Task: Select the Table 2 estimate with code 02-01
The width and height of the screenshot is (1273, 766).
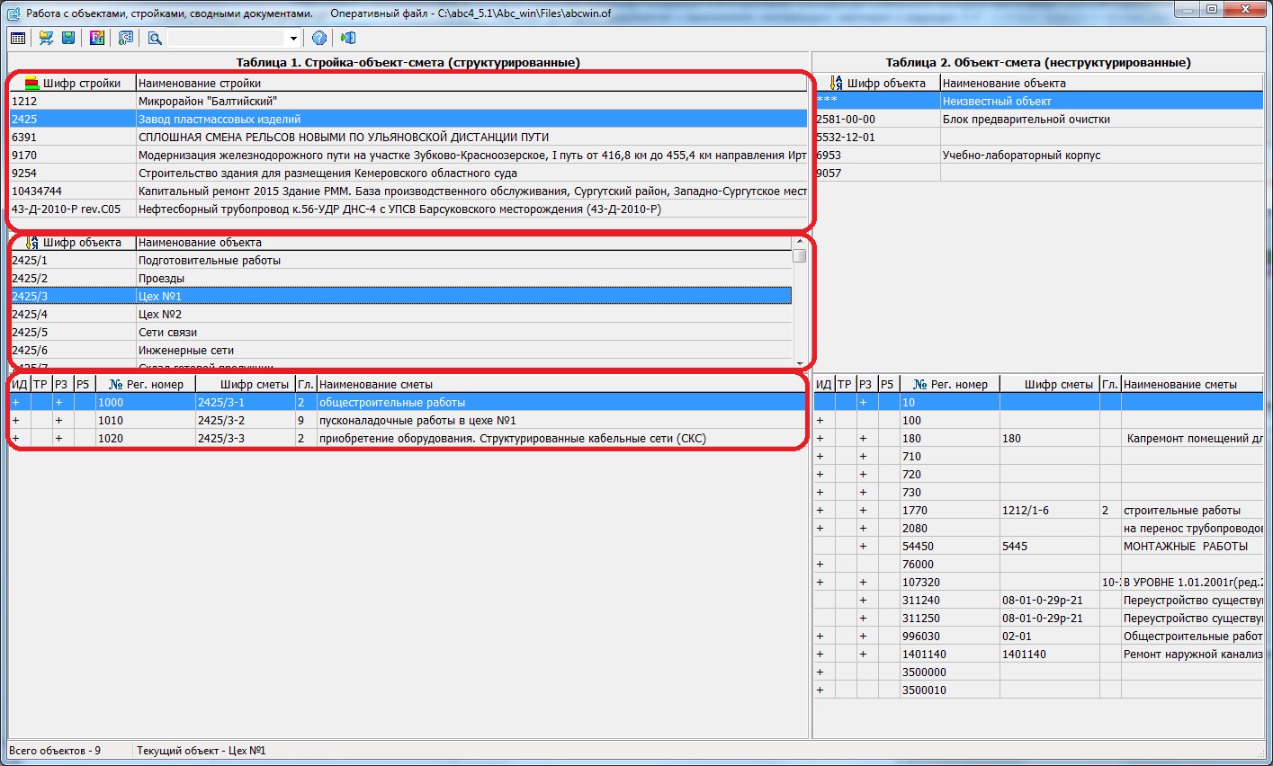Action: point(1038,636)
